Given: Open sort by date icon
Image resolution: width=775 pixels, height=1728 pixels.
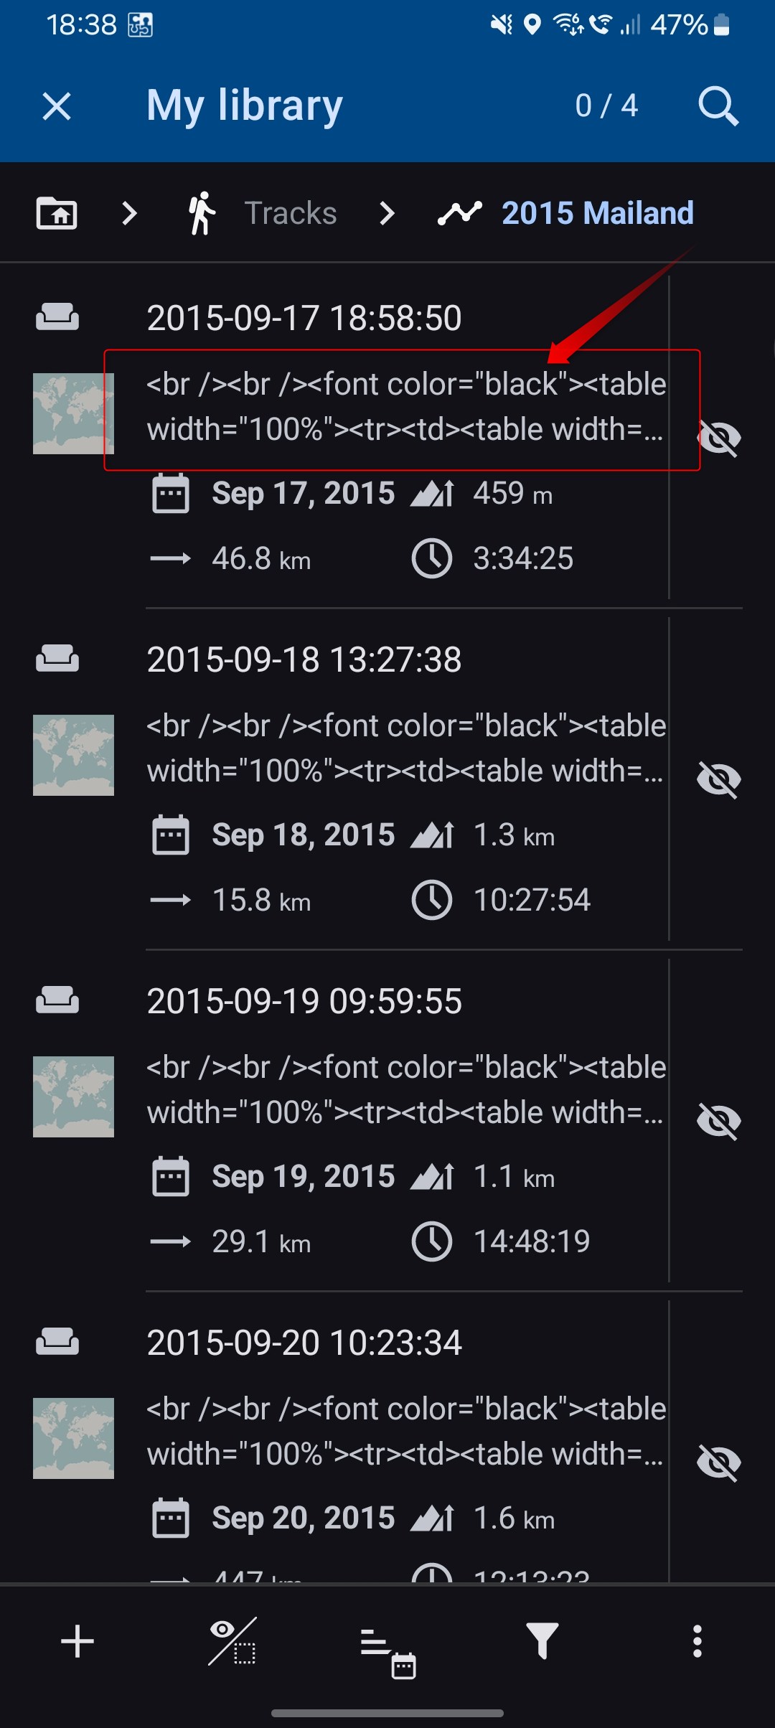Looking at the screenshot, I should point(387,1643).
